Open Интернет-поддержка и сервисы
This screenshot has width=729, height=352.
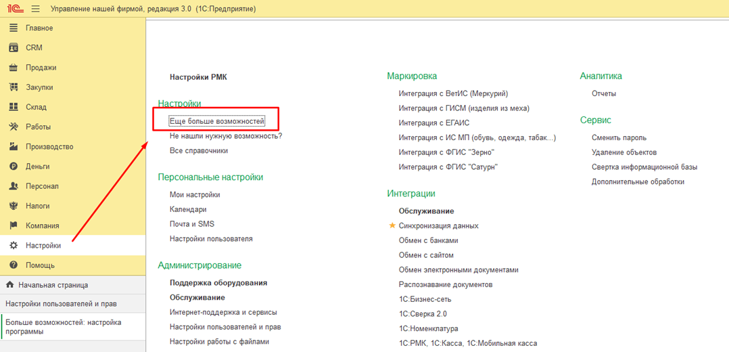[224, 313]
